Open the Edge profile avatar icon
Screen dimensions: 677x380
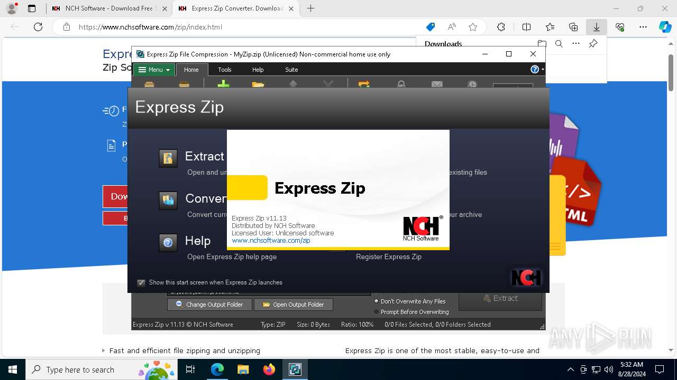[x=12, y=8]
